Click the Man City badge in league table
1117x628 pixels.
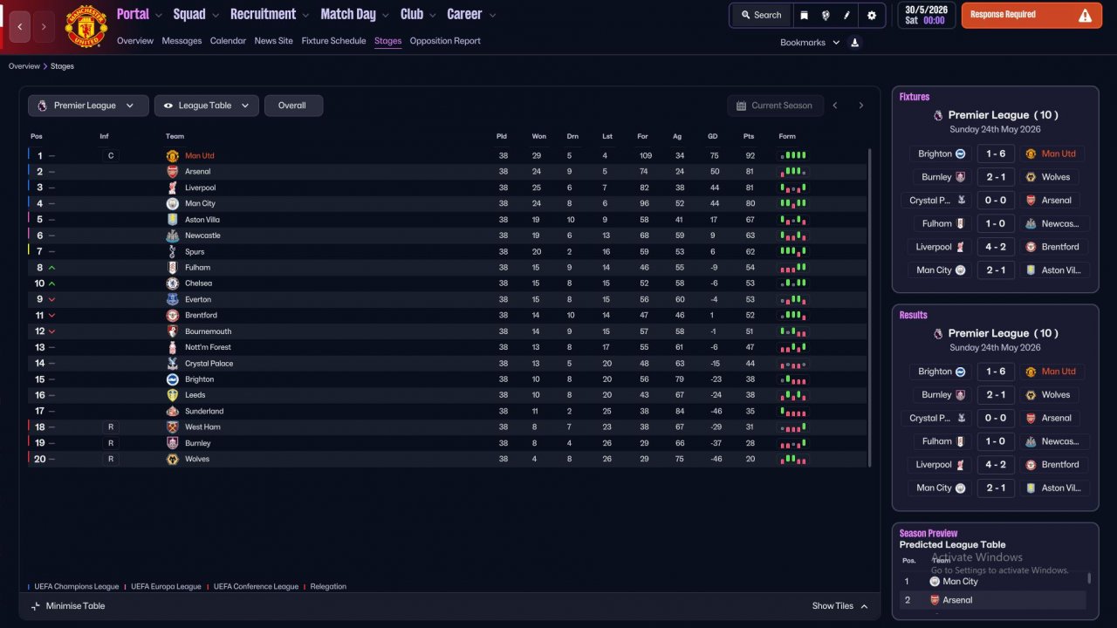coord(173,203)
